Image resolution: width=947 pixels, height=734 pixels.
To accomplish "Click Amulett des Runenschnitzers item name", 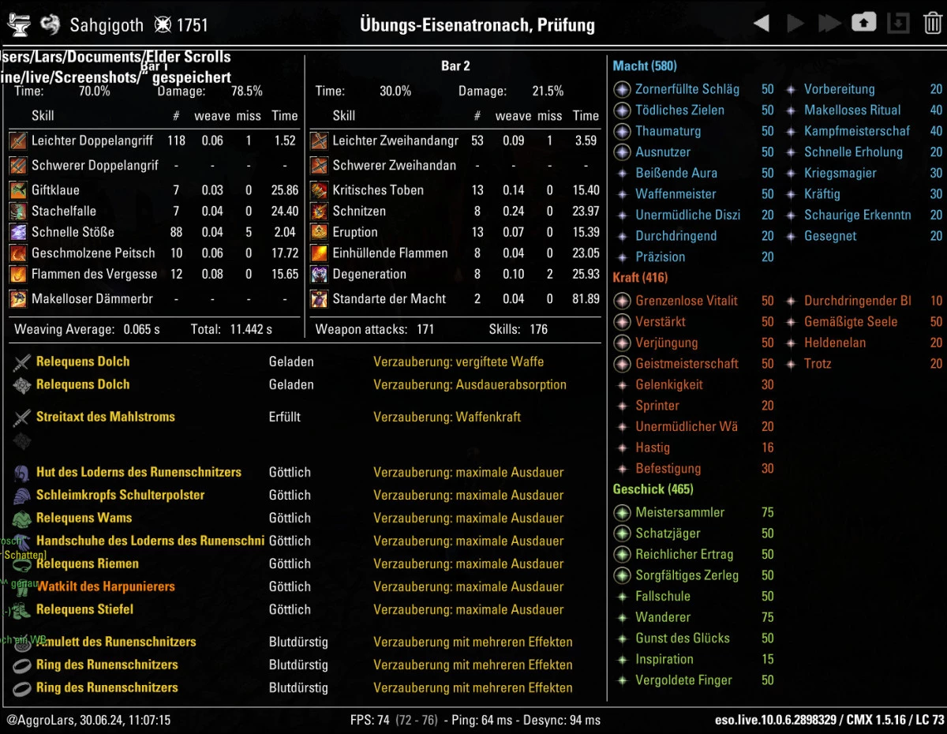I will 116,642.
